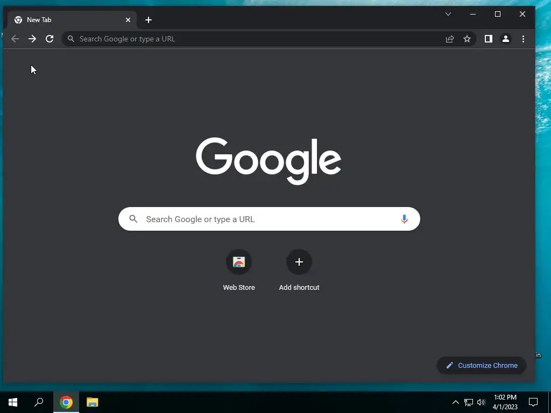Minimize the Chrome window
Image resolution: width=551 pixels, height=413 pixels.
(473, 14)
